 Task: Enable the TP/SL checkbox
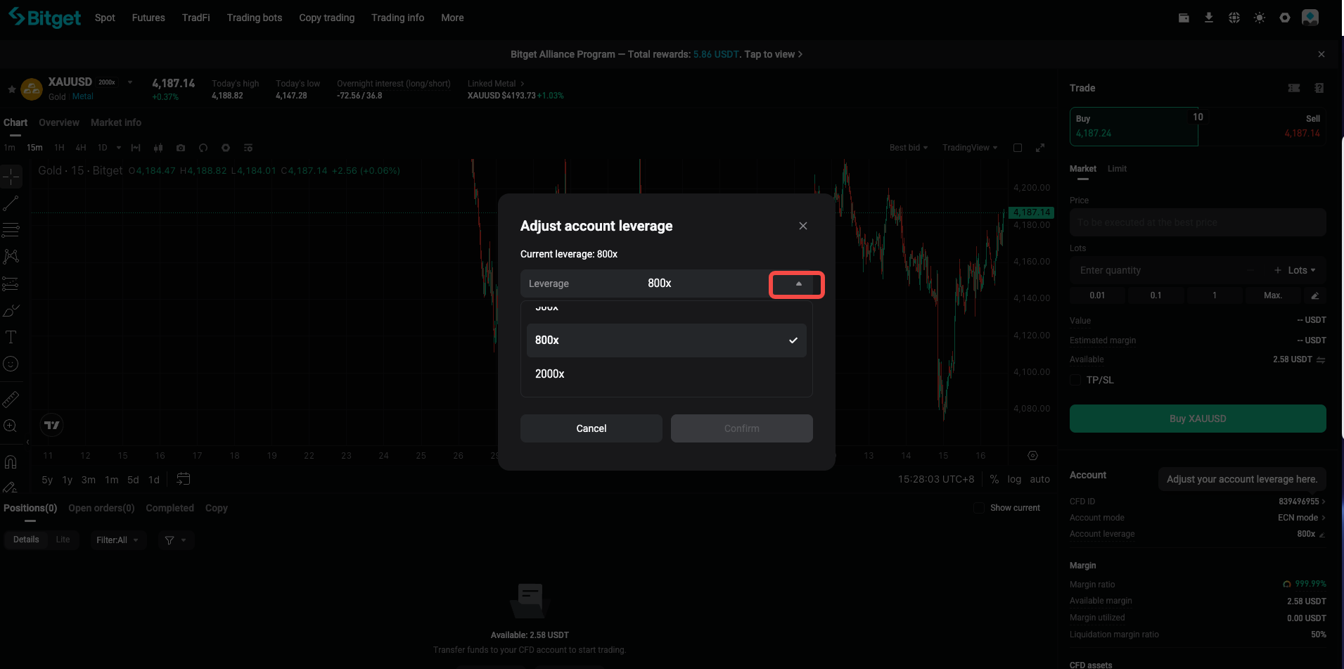click(x=1075, y=380)
